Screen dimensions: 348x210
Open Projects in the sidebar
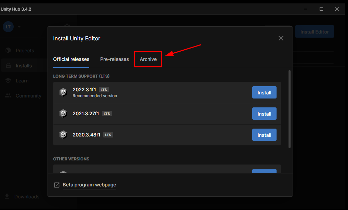[24, 51]
